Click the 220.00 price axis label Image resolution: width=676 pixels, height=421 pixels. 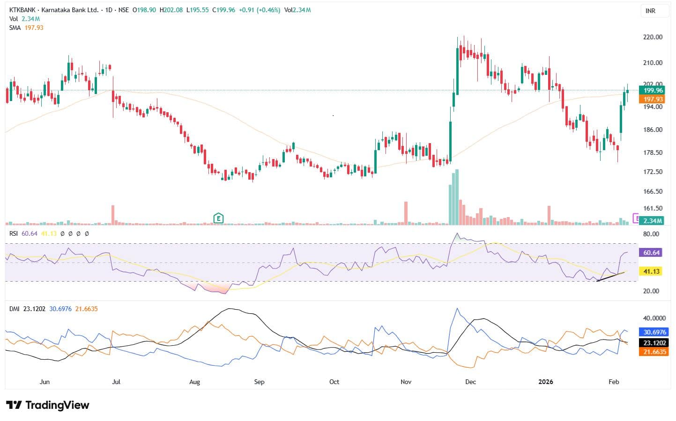click(x=653, y=37)
